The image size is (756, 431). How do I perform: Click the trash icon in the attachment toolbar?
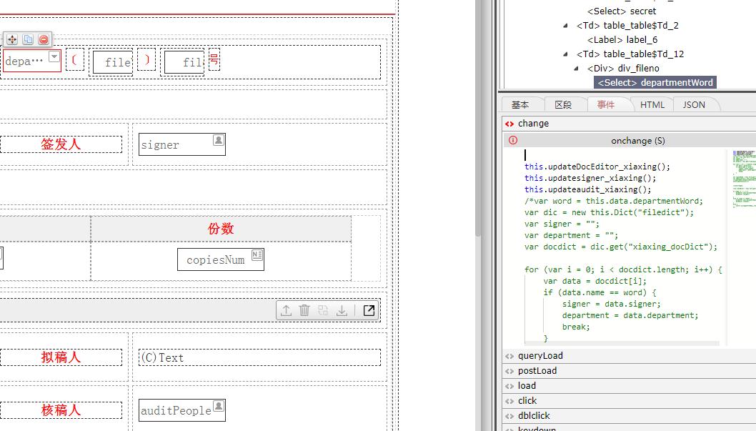[304, 310]
